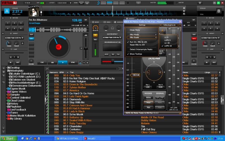Click the SYNC button on deck A
This screenshot has width=225, height=141.
coord(73,62)
